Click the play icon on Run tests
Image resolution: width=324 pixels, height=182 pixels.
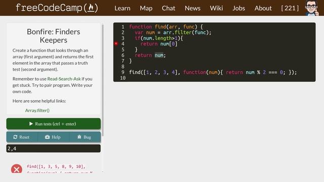(x=31, y=124)
